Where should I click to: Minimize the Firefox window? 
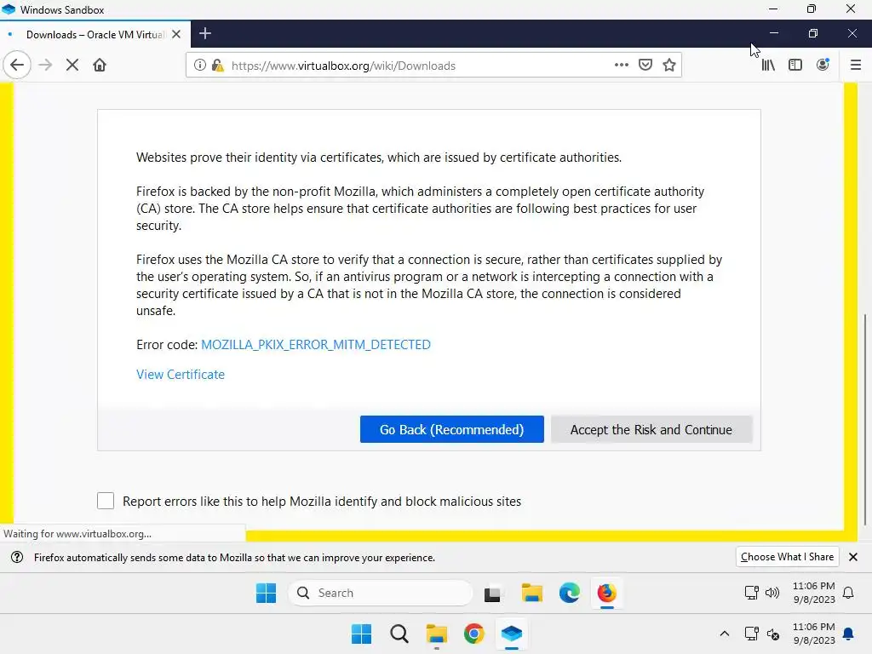point(773,33)
